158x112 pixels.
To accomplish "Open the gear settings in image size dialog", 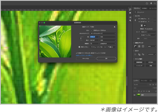I will point(115,27).
